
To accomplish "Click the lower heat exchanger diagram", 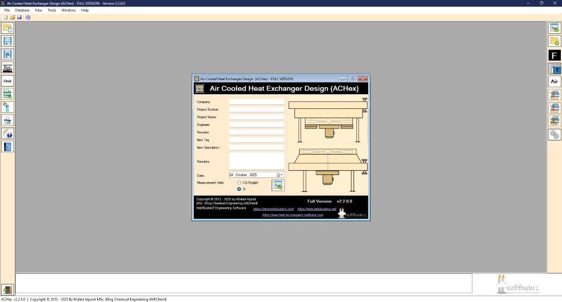I will (328, 170).
